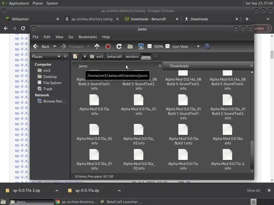Reload the jsons folder listing
274x205 pixels.
point(119,46)
